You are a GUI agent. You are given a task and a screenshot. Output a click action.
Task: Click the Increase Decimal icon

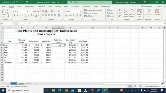point(77,16)
